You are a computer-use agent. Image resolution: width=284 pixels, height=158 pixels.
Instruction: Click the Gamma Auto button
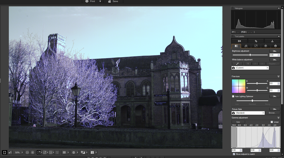[x=238, y=122]
